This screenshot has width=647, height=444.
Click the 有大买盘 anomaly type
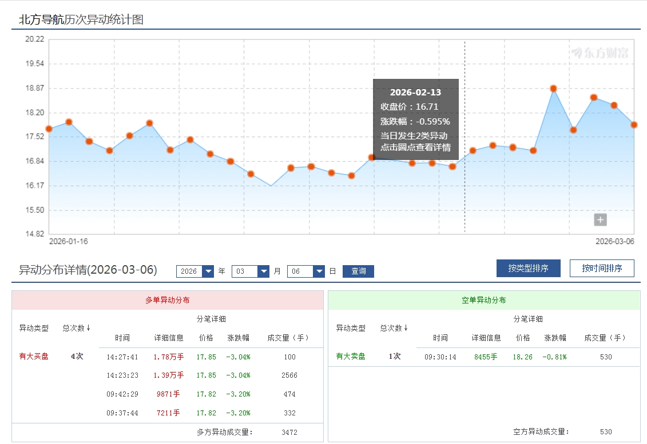[x=34, y=356]
